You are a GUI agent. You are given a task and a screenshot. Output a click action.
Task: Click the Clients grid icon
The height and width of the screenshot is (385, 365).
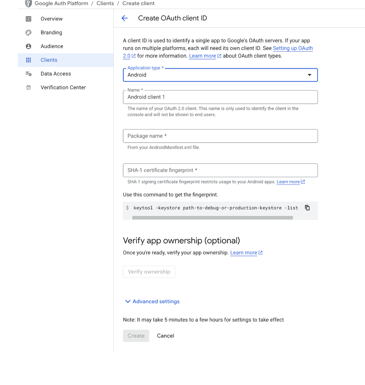tap(28, 60)
